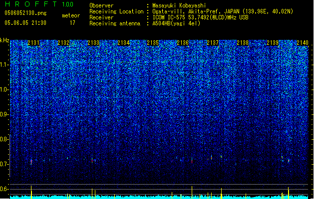Screen dimensions: 314x199
Task: Click the ICOM IC-575 receiver text
Action: 200,17
